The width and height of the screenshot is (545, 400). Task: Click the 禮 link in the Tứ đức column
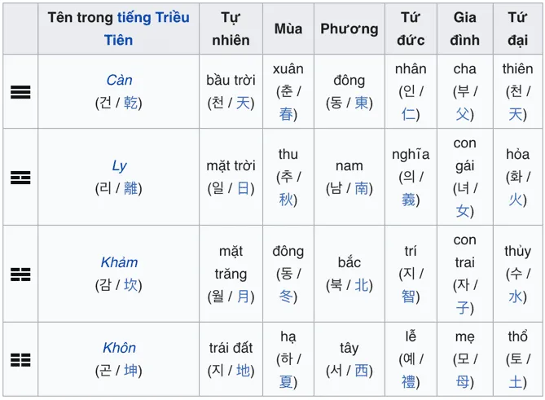click(x=408, y=382)
